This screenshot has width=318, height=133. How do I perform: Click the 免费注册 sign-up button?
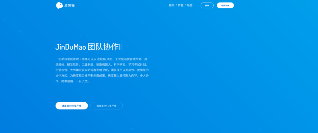[225, 5]
